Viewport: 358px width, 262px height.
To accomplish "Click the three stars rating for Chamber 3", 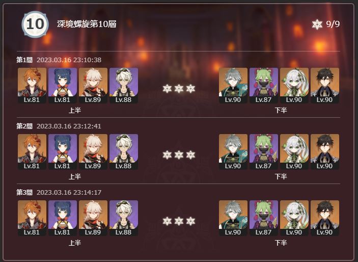I will 179,221.
